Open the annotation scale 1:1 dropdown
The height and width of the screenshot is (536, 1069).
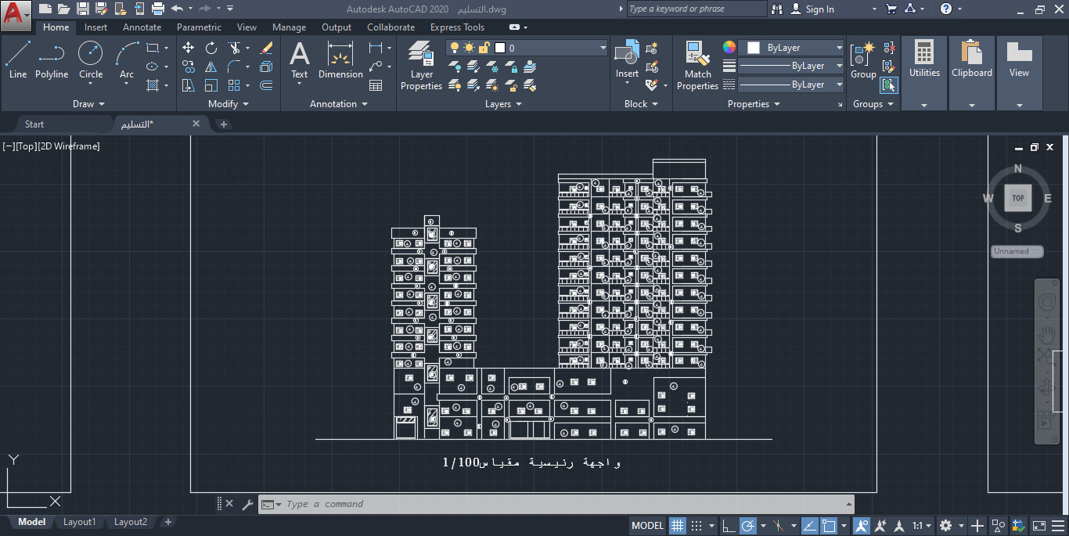(921, 525)
